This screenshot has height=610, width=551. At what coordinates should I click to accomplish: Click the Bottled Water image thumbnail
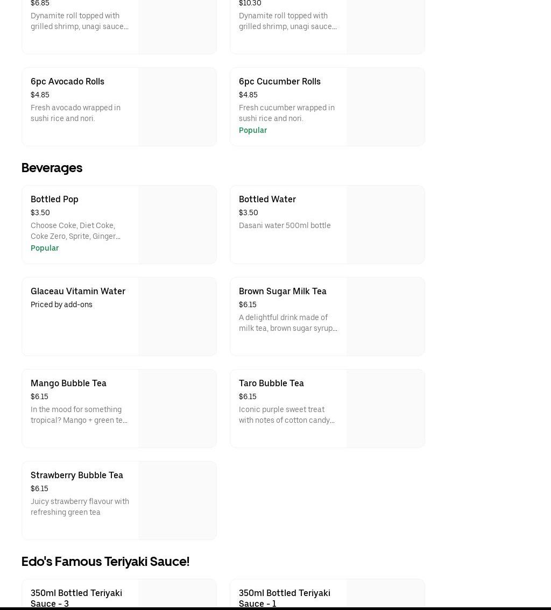(x=385, y=225)
